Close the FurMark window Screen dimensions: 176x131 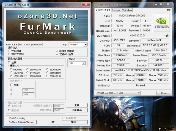(86, 4)
